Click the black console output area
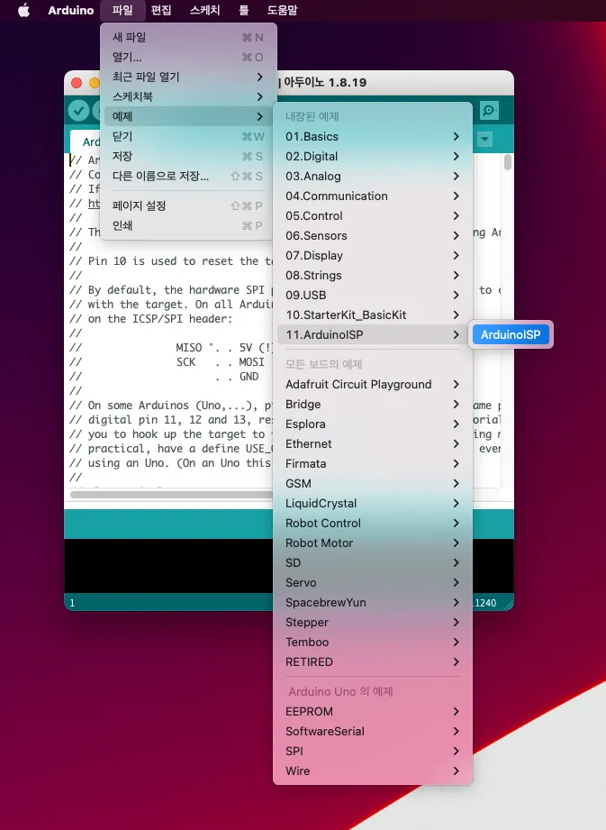The height and width of the screenshot is (830, 606). (x=168, y=565)
